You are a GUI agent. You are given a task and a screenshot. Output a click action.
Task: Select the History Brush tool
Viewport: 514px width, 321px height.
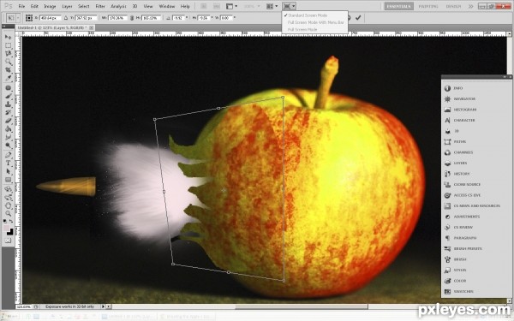click(x=9, y=112)
